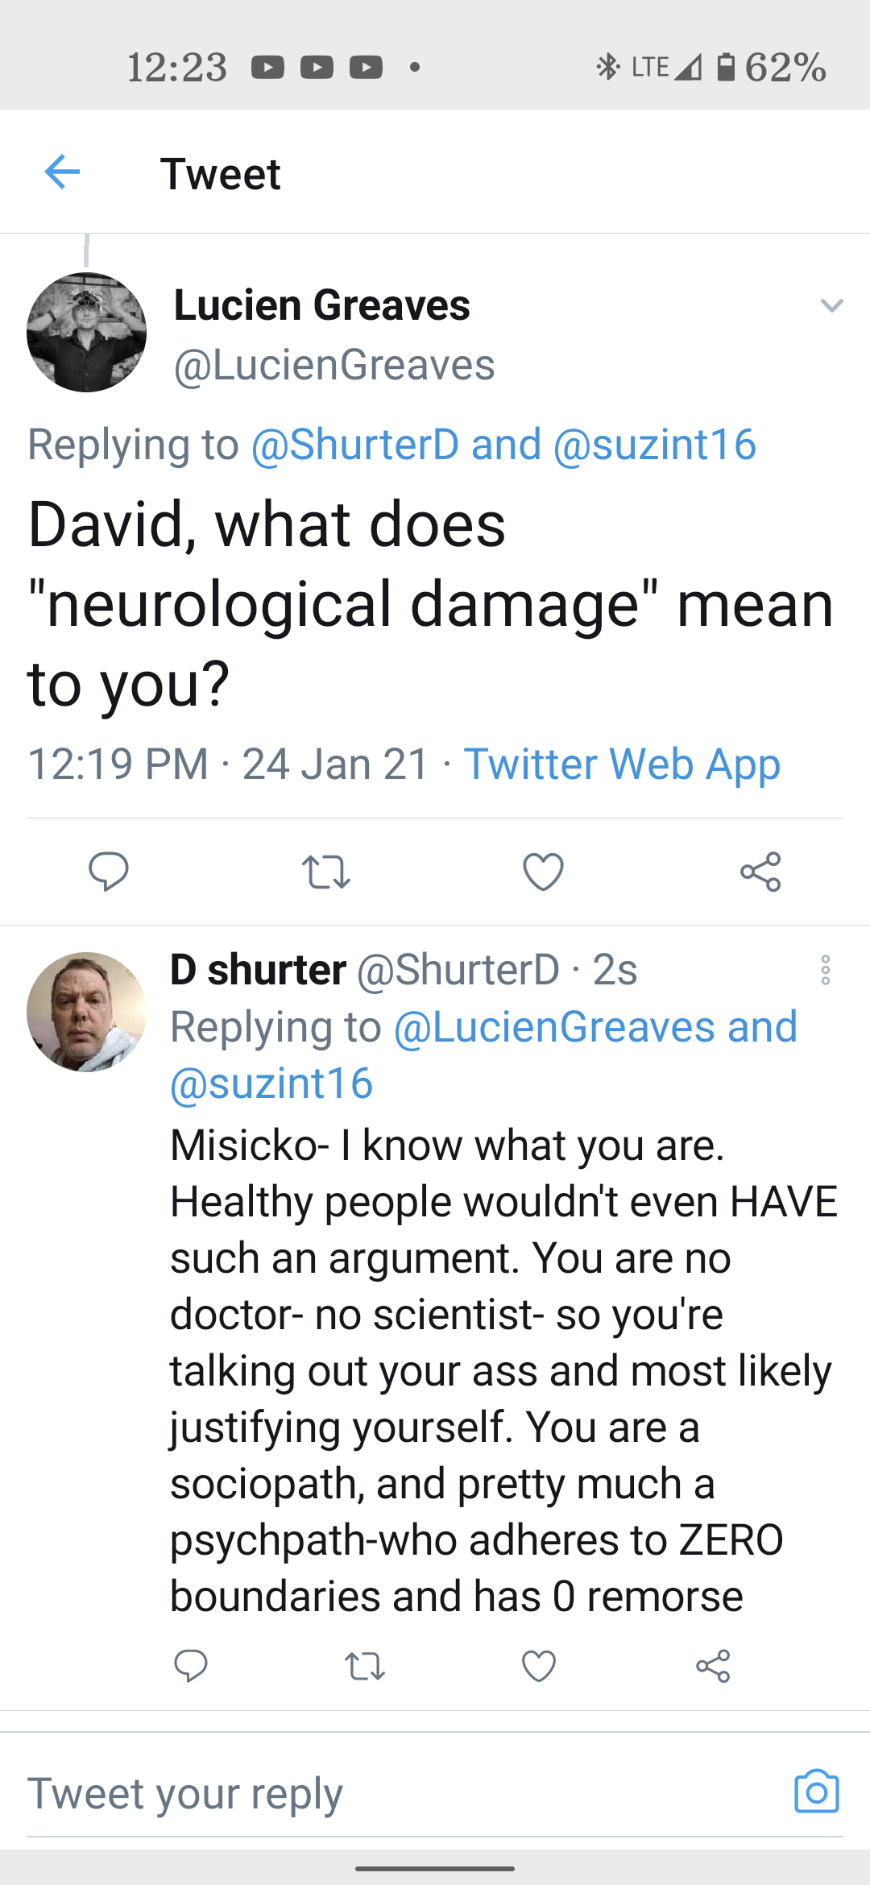Like D shurter's reply tweet
870x1885 pixels.
tap(539, 1666)
